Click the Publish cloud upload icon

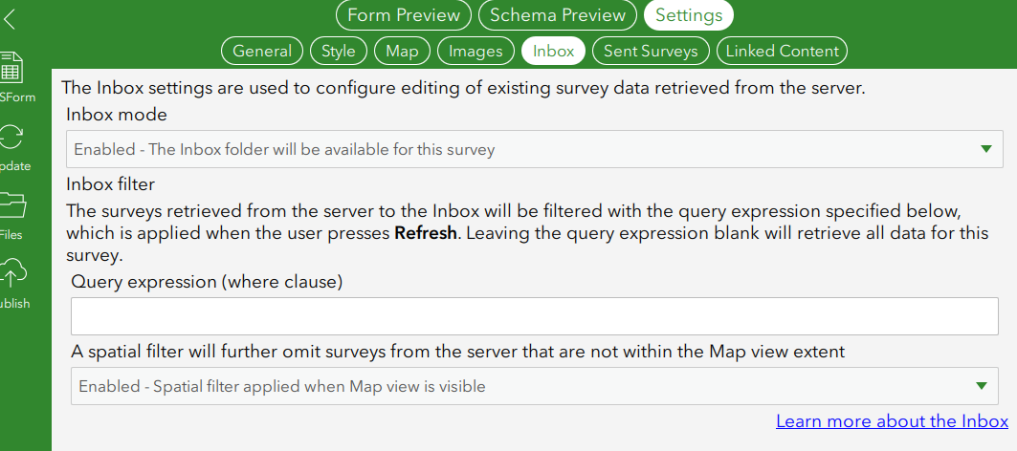[13, 274]
